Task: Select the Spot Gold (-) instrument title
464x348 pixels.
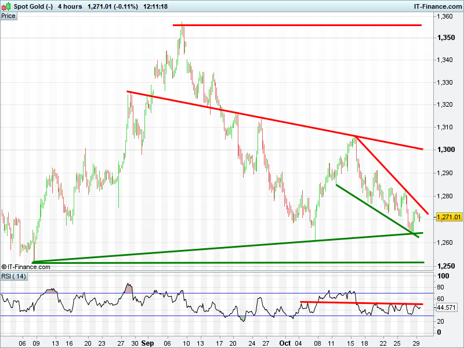Action: tap(33, 6)
